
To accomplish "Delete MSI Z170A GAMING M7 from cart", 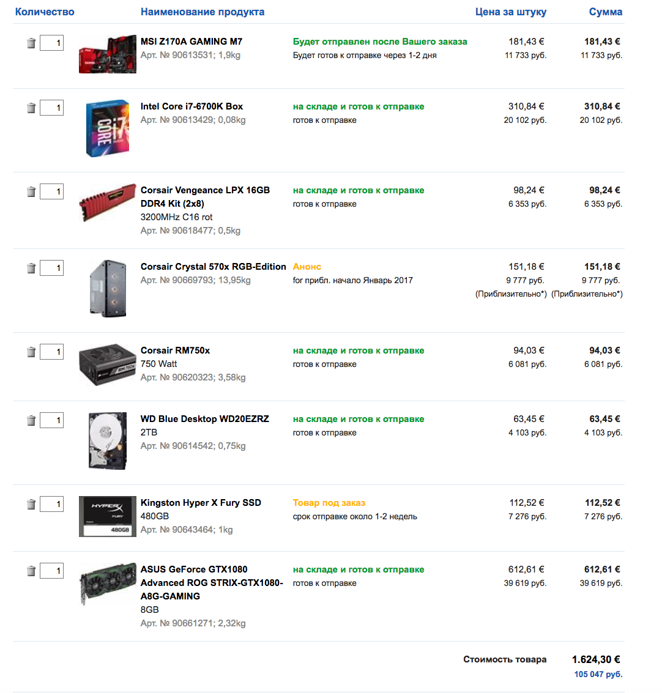I will point(31,43).
